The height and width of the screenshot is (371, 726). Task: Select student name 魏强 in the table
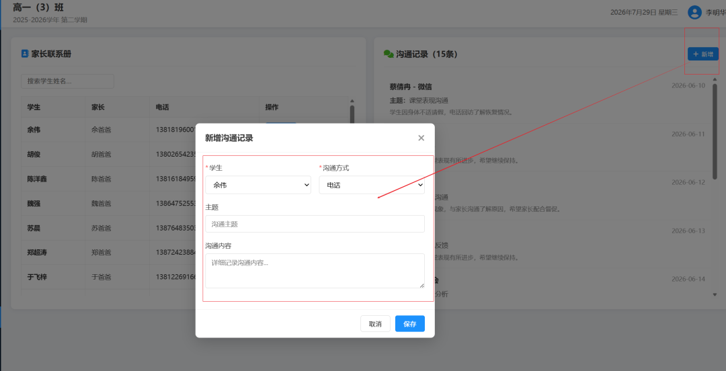tap(34, 204)
